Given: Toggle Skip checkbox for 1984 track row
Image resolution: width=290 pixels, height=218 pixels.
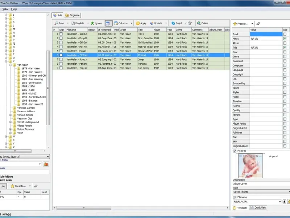Looking at the screenshot, I should [61, 34].
